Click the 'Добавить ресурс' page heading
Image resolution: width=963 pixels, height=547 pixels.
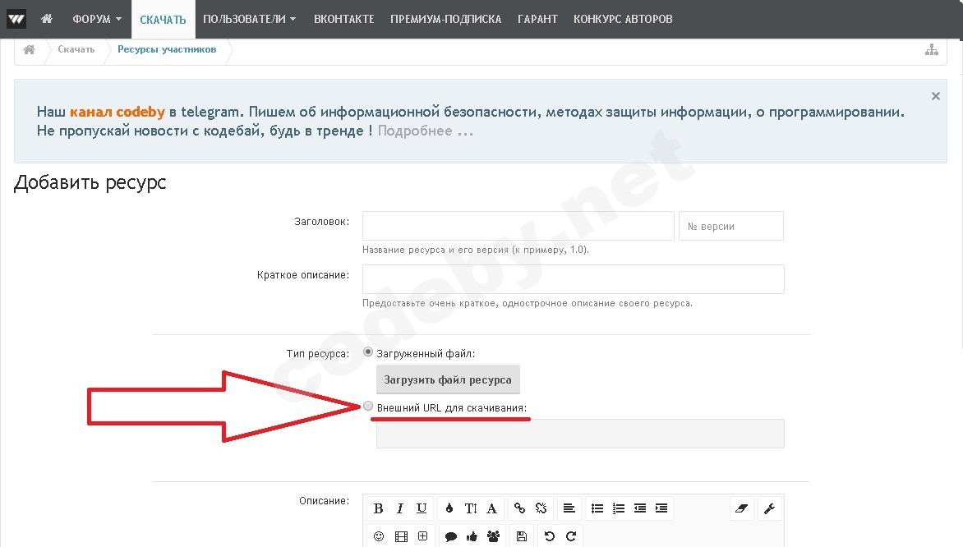tap(90, 183)
